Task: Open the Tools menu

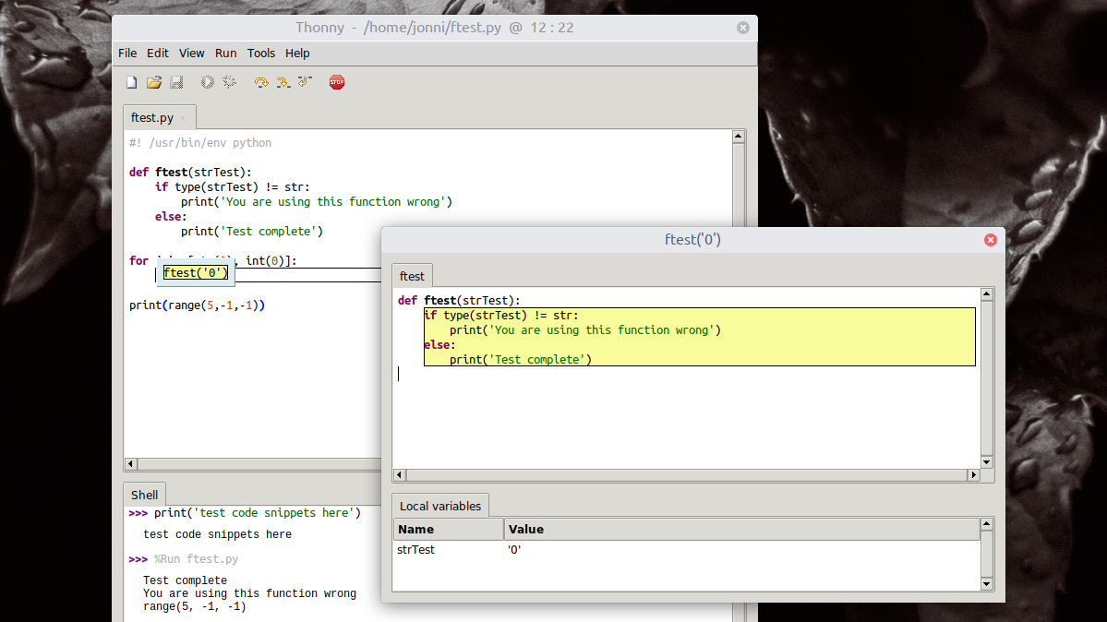Action: [x=261, y=53]
